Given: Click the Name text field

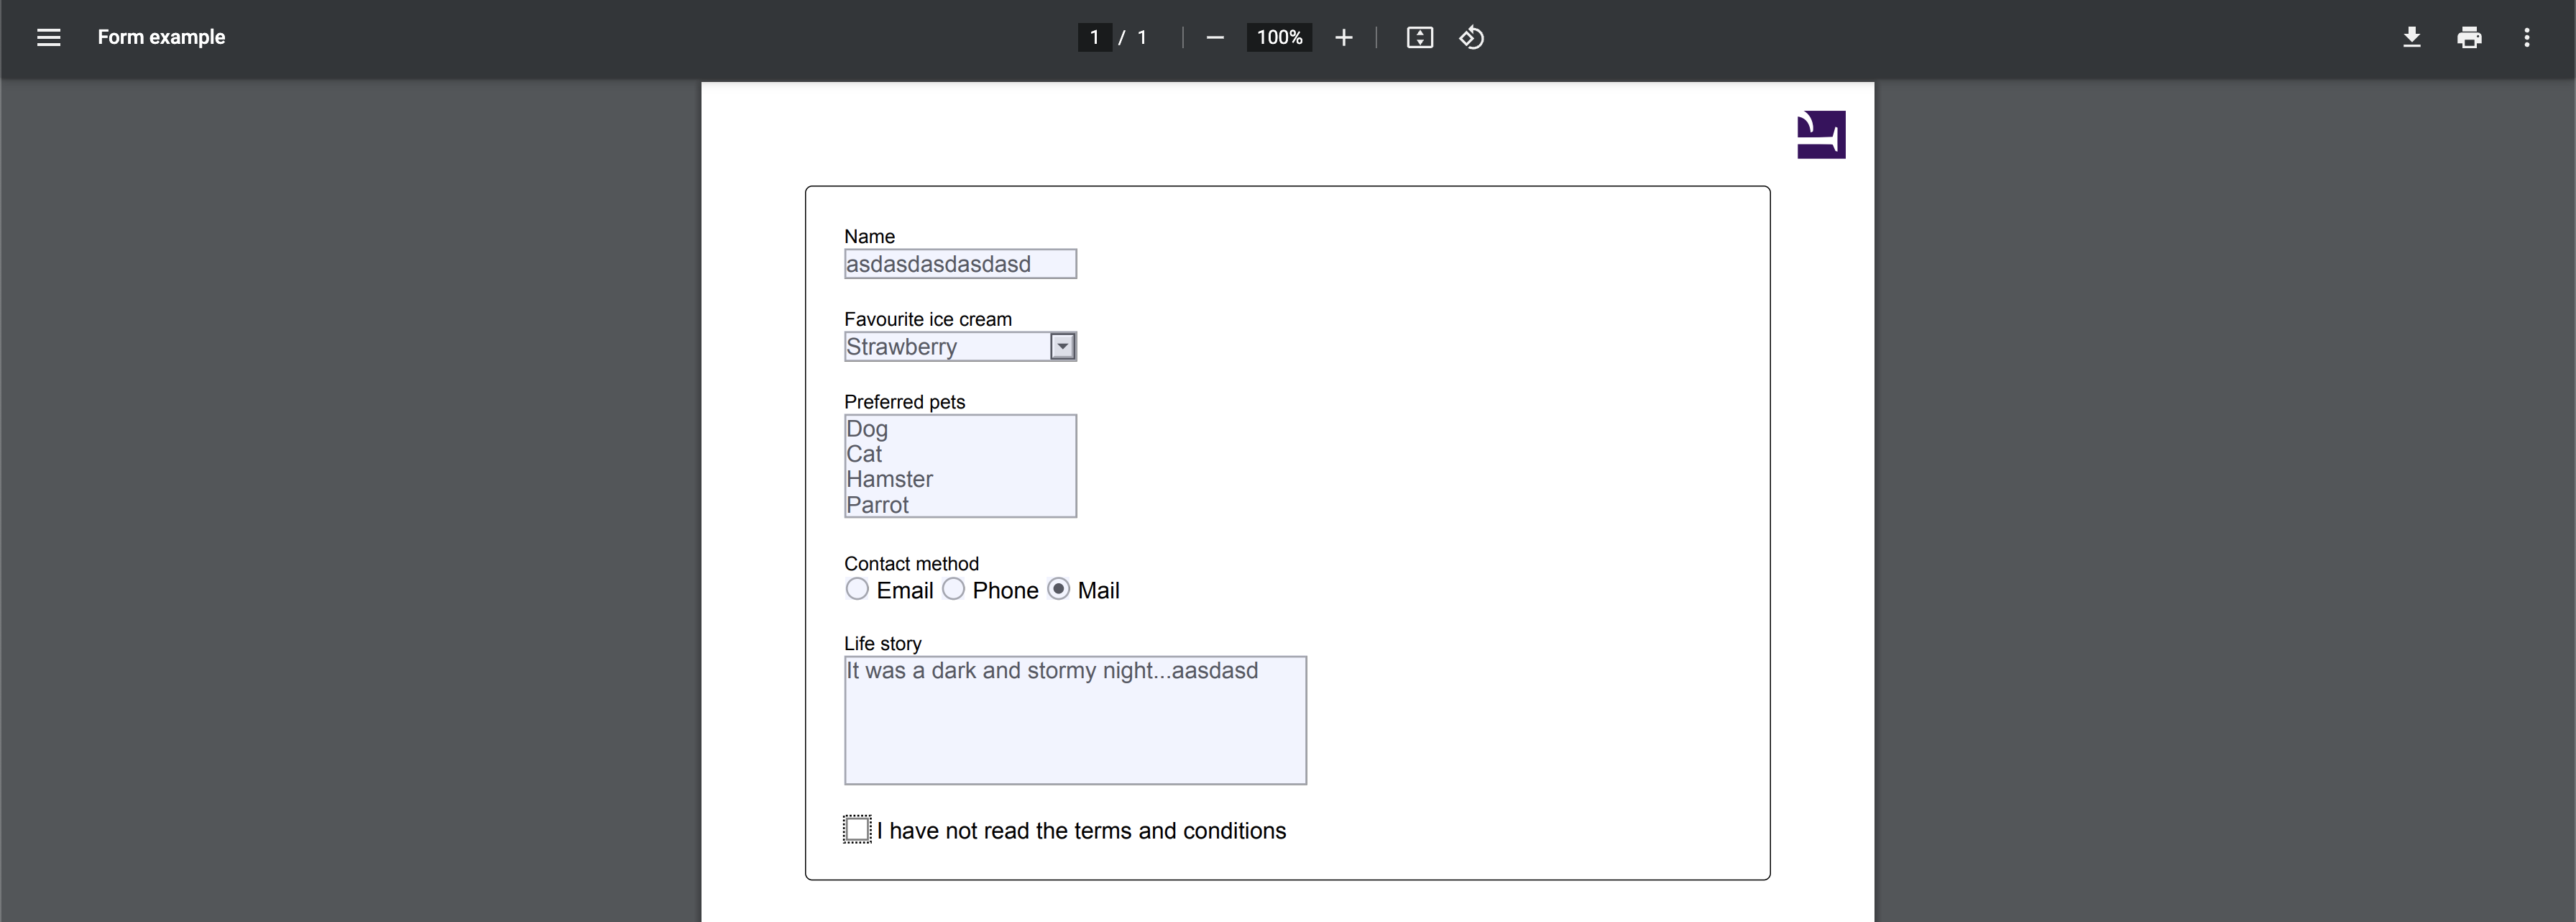Looking at the screenshot, I should click(x=960, y=264).
